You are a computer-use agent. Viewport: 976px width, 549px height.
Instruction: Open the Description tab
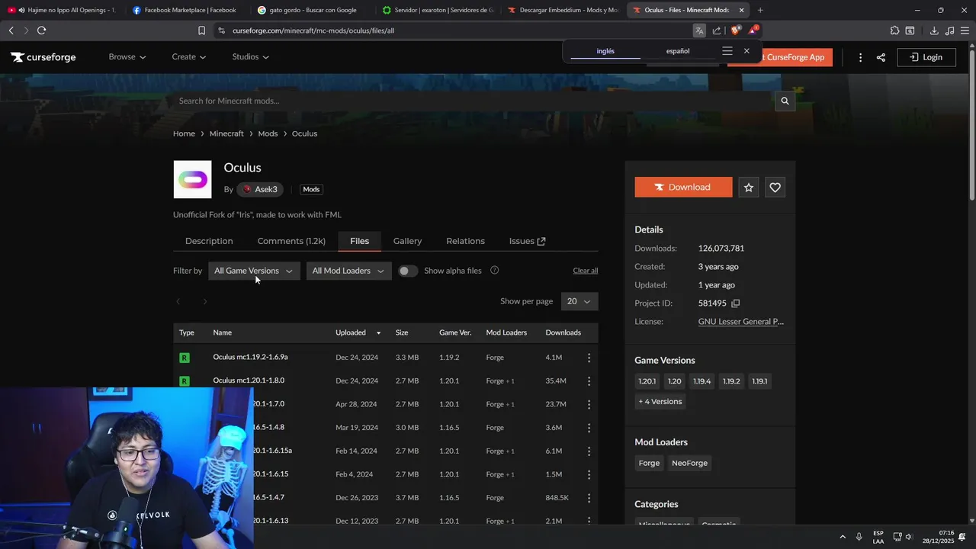click(x=209, y=241)
